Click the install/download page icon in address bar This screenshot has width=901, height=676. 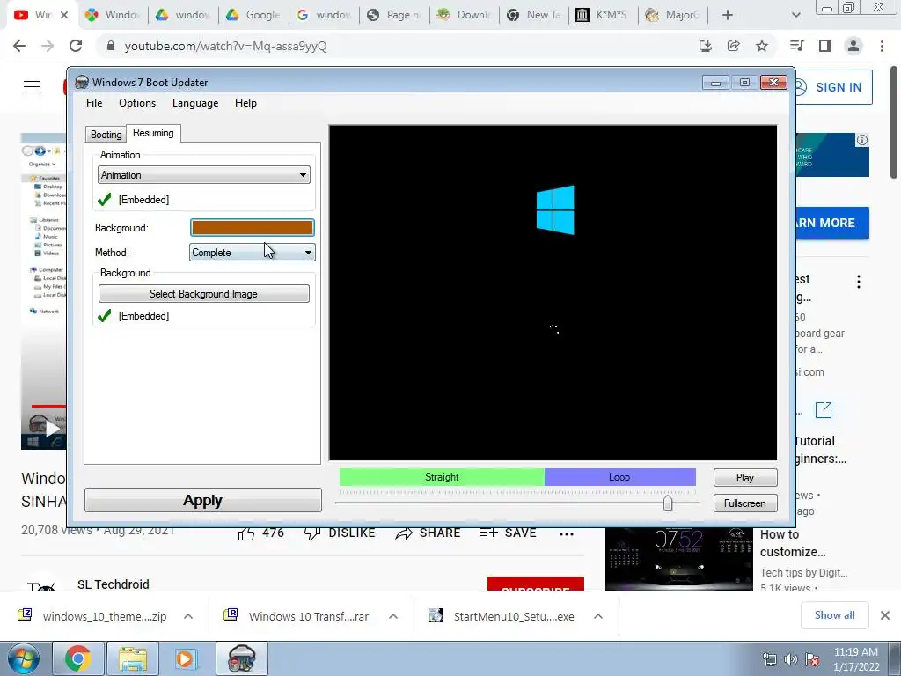[x=706, y=46]
